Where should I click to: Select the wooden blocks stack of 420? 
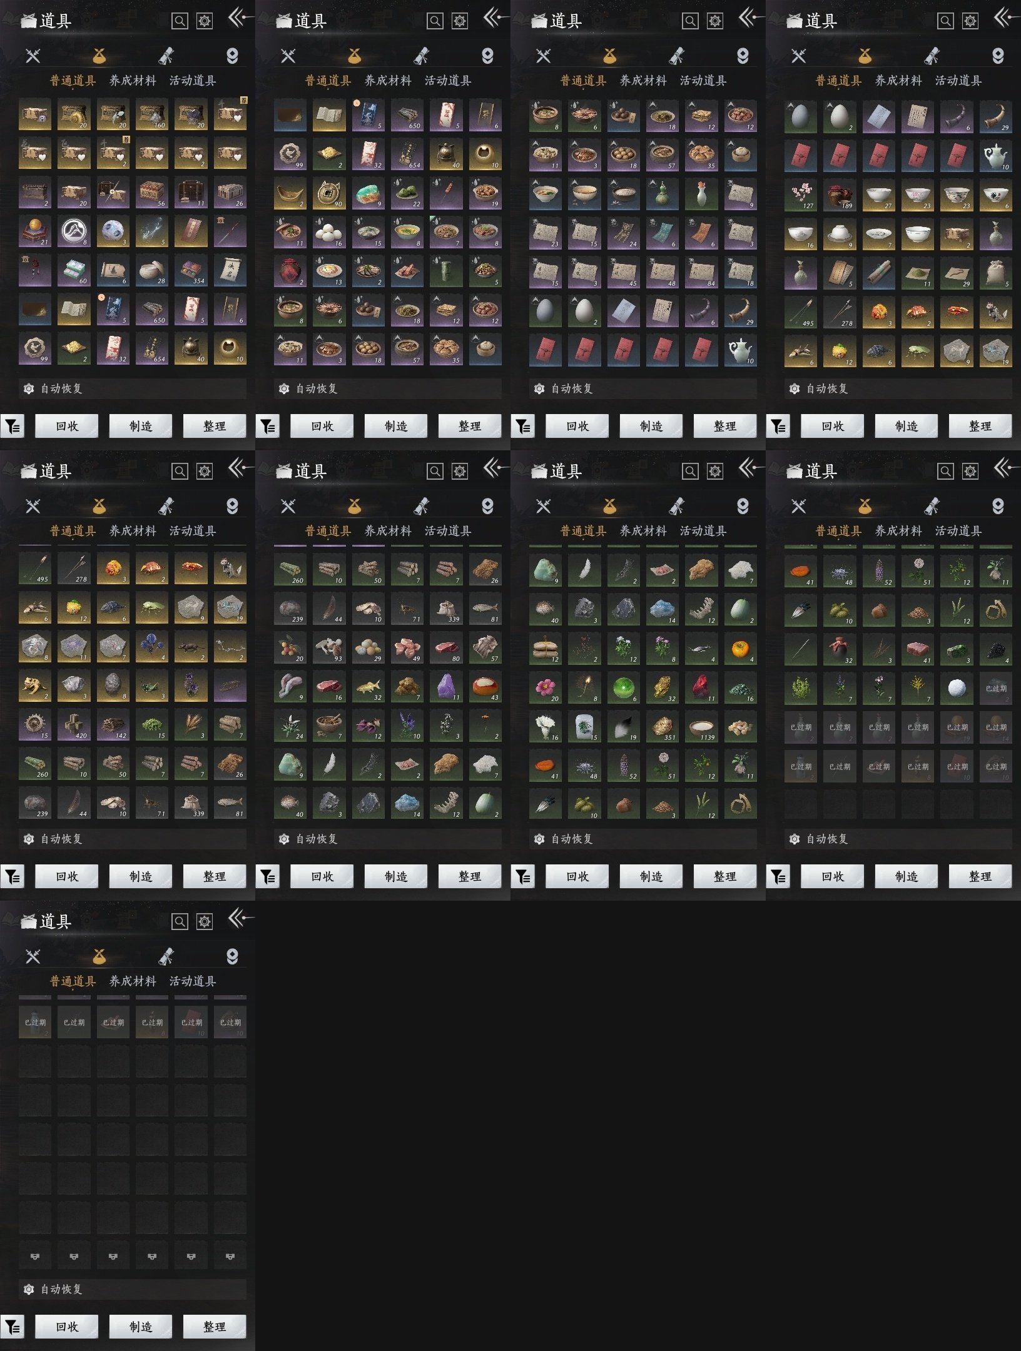click(x=74, y=724)
